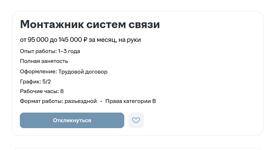The width and height of the screenshot is (271, 150).
Task: Click the ruble ₽ currency symbol
Action: coord(85,40)
